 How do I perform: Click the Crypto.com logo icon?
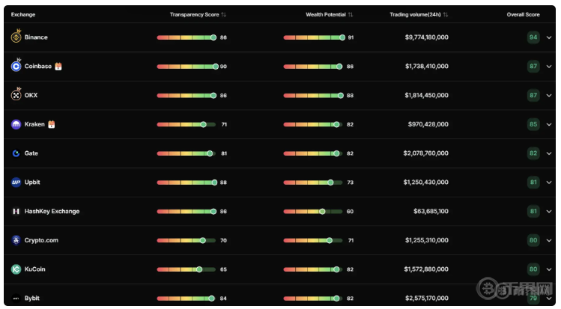(x=16, y=240)
